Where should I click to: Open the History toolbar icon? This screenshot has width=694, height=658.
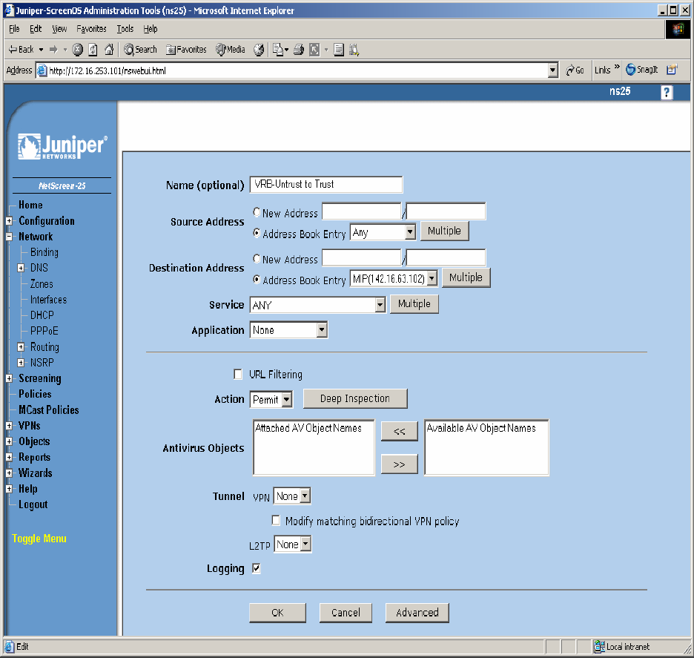point(259,49)
